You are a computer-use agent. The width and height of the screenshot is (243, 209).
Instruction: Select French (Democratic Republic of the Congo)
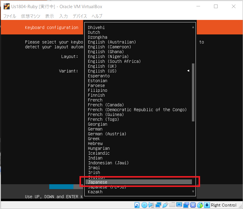[x=137, y=110]
